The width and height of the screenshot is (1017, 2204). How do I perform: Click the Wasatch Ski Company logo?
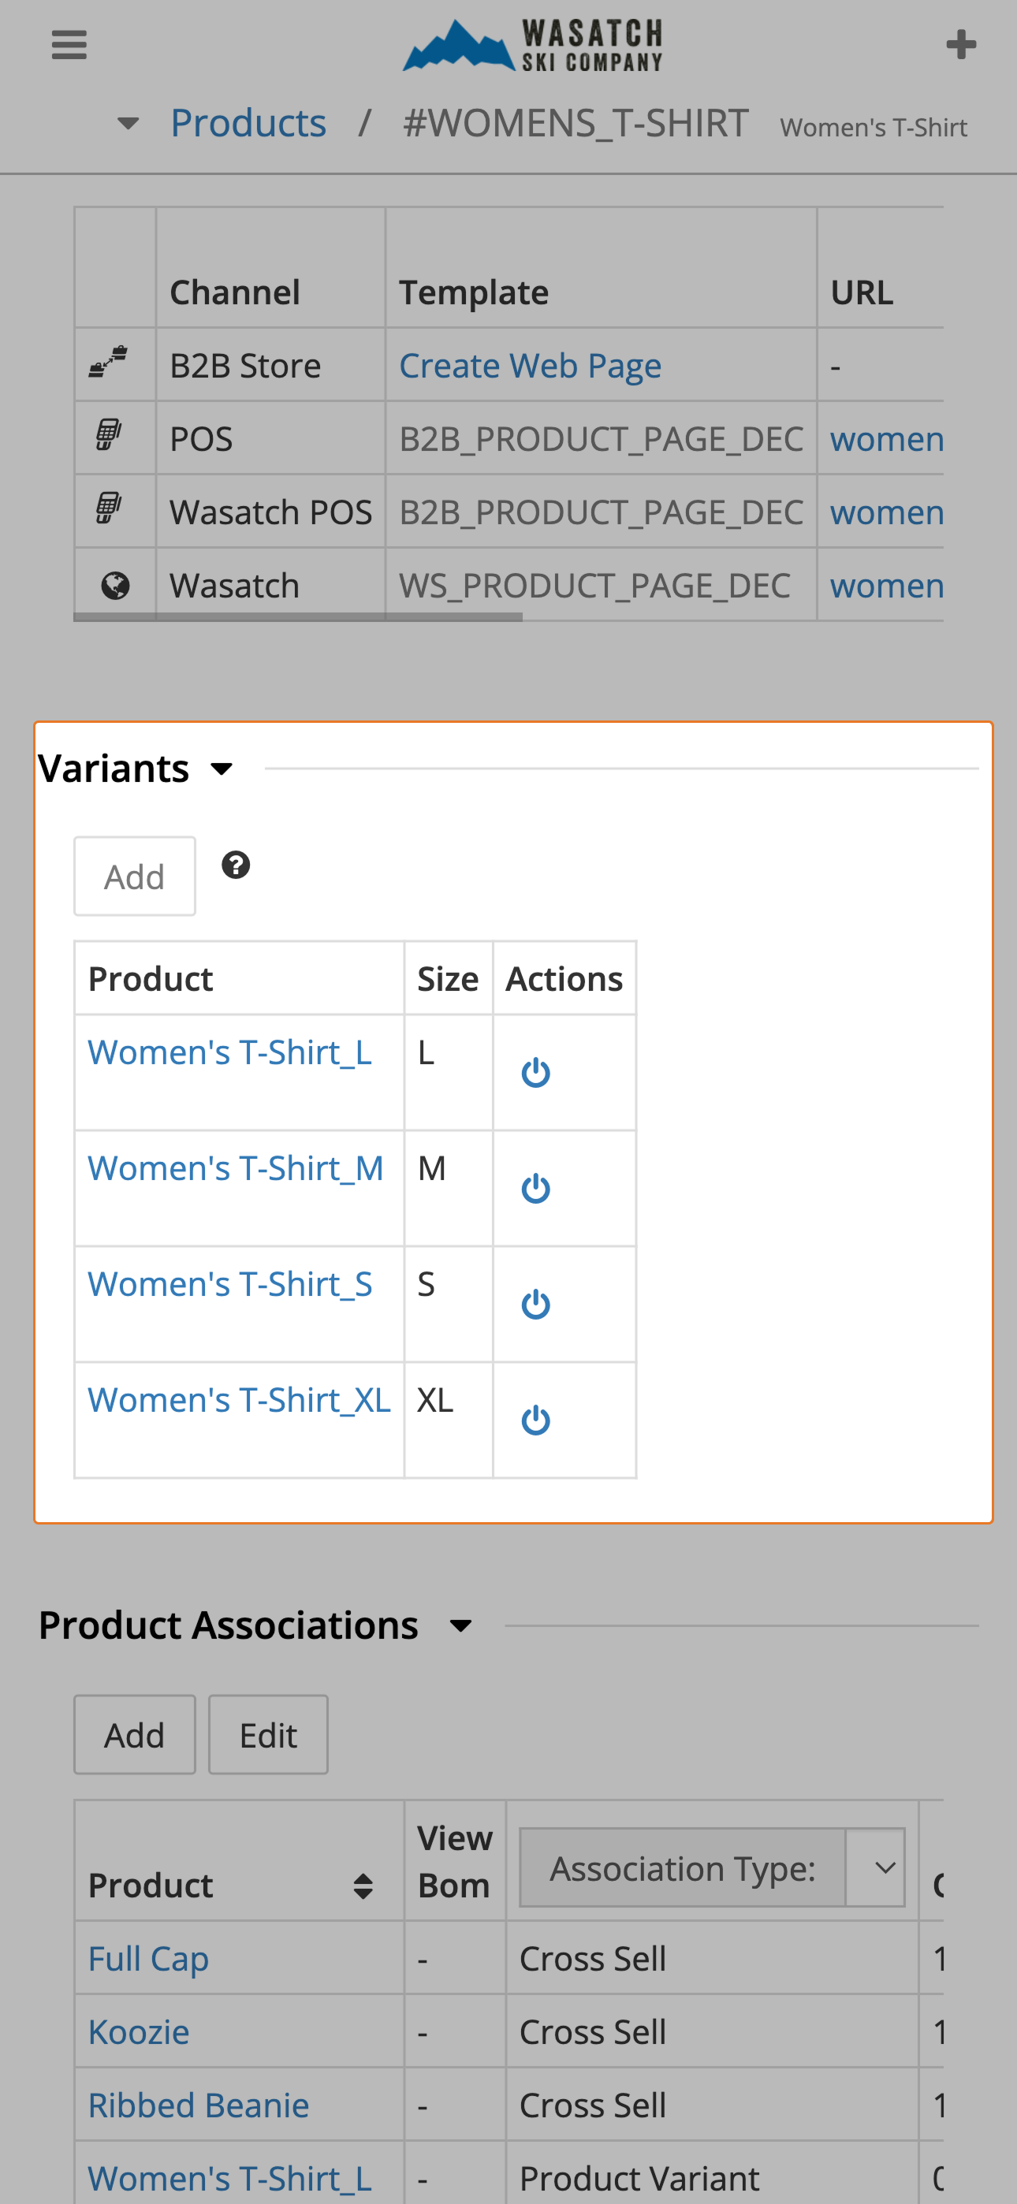(532, 44)
